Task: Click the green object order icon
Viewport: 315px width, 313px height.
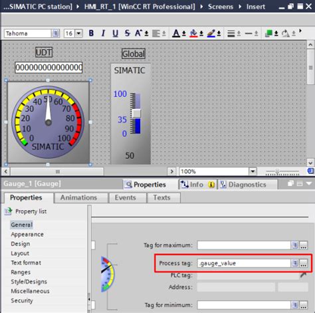Action: point(268,33)
